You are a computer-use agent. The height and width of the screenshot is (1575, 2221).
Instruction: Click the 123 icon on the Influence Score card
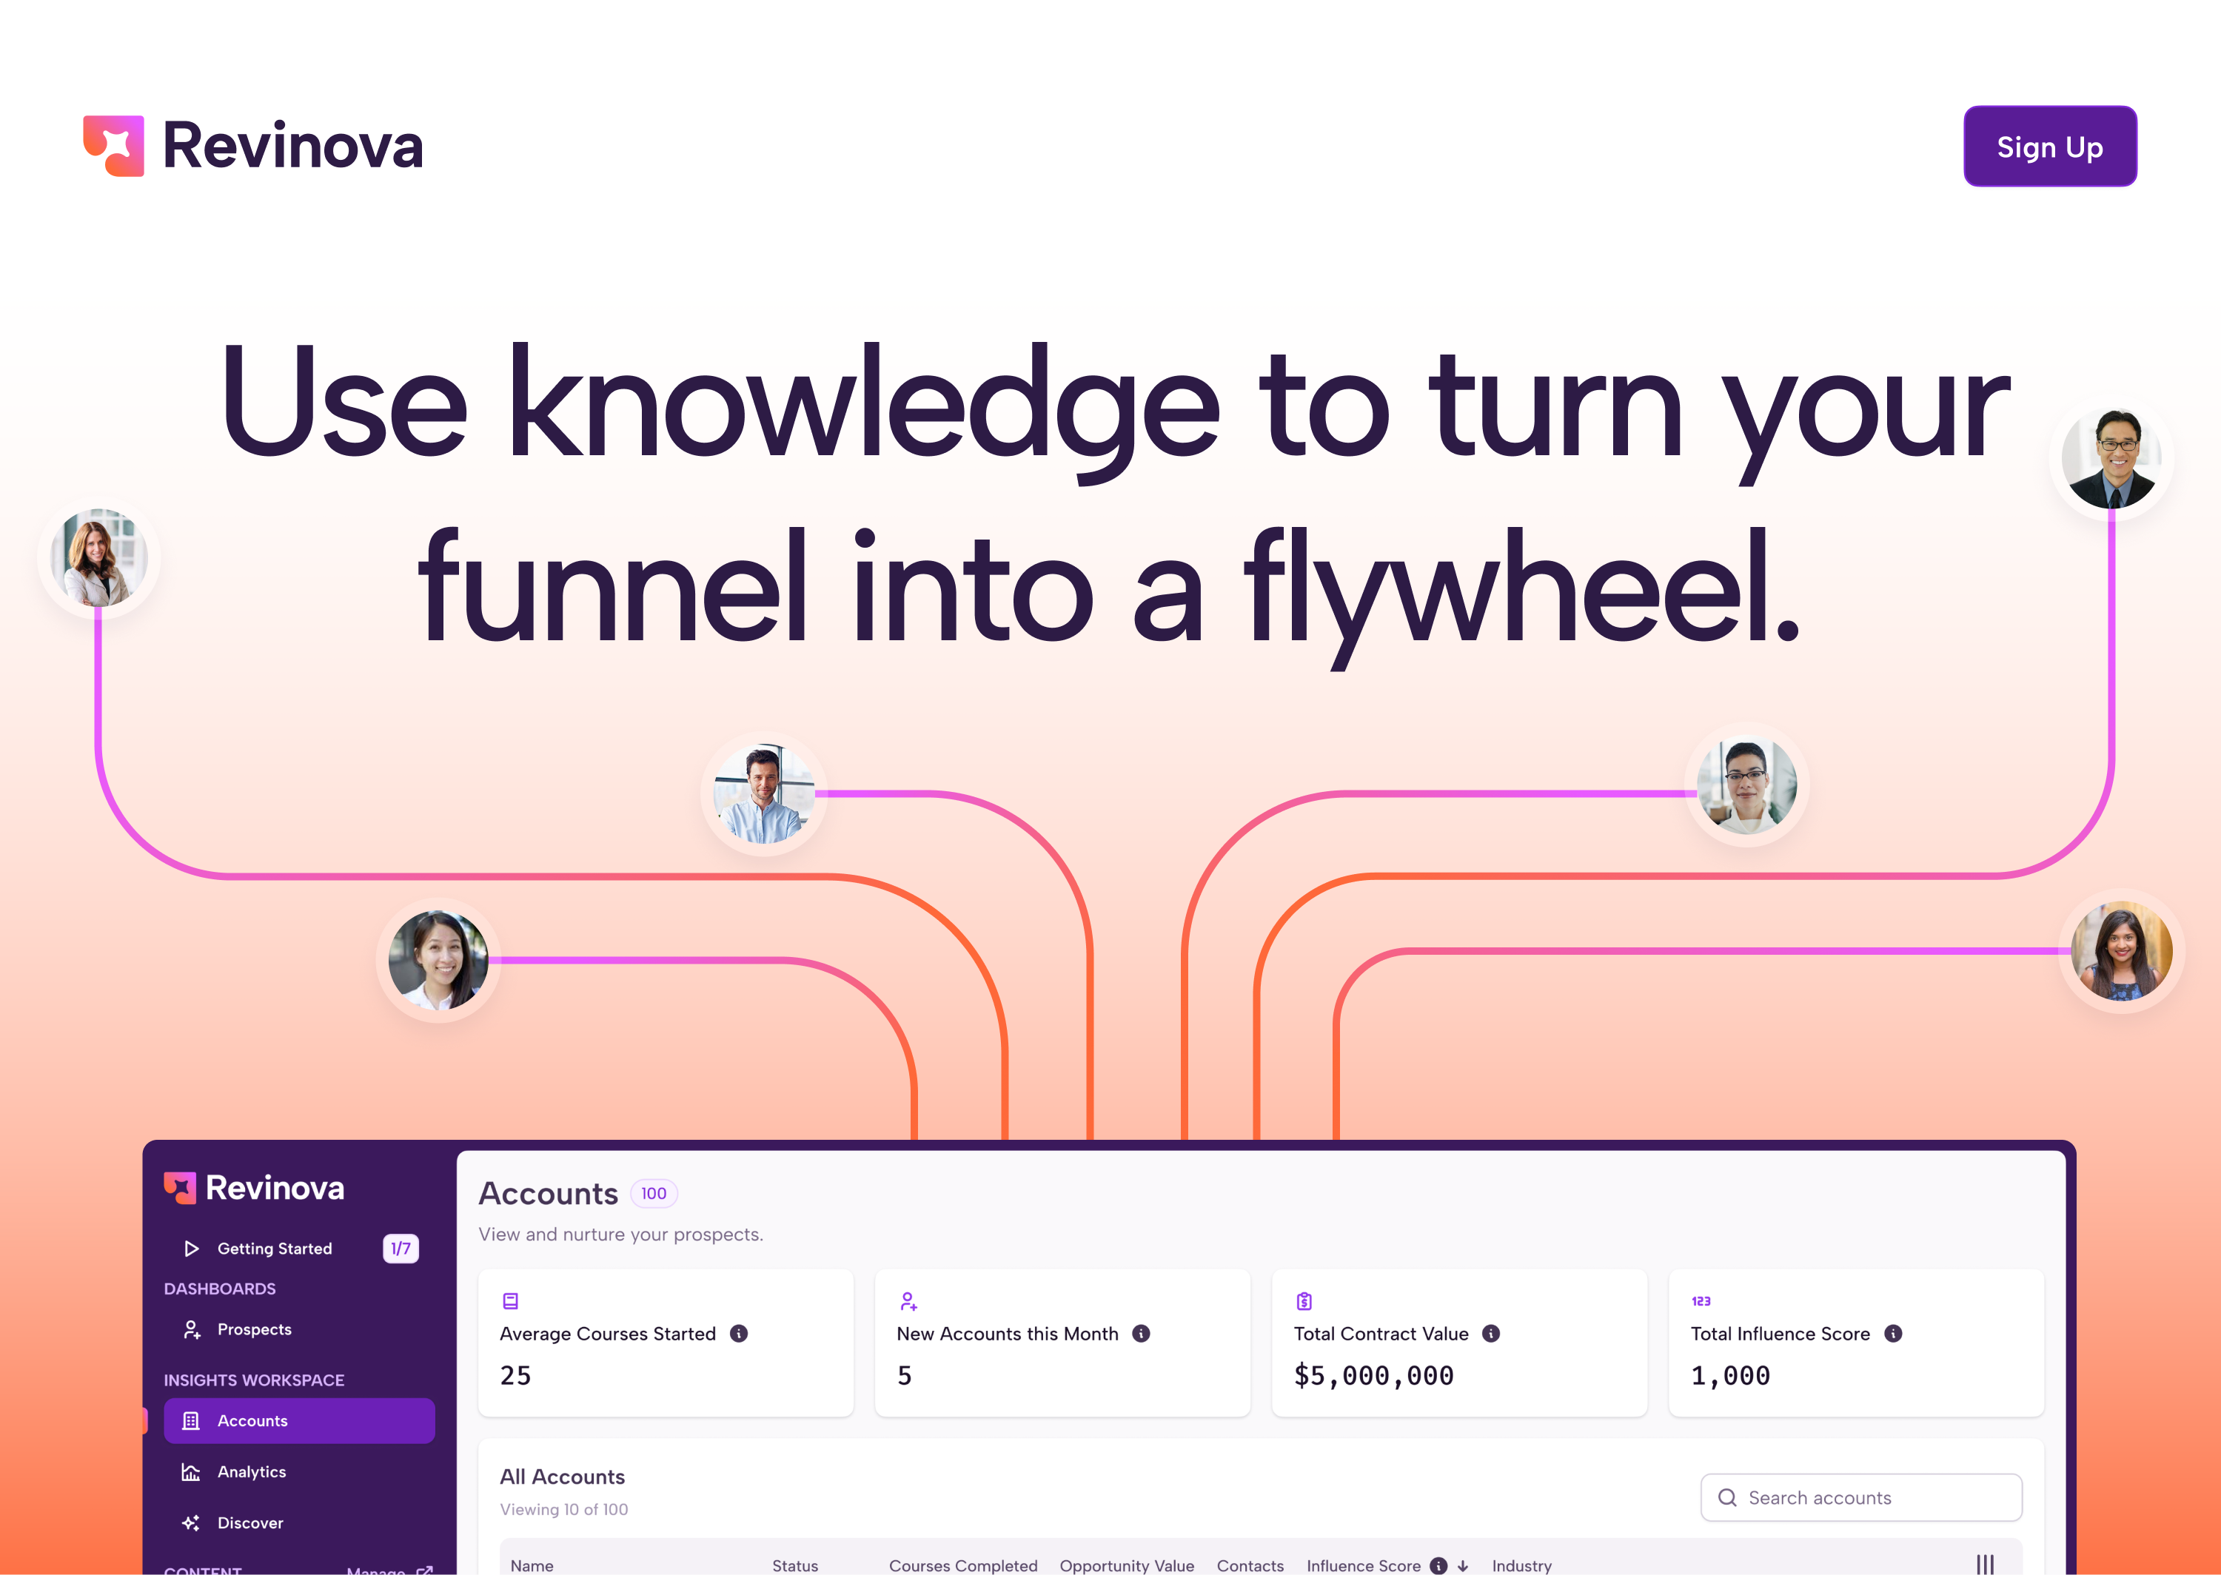point(1701,1300)
